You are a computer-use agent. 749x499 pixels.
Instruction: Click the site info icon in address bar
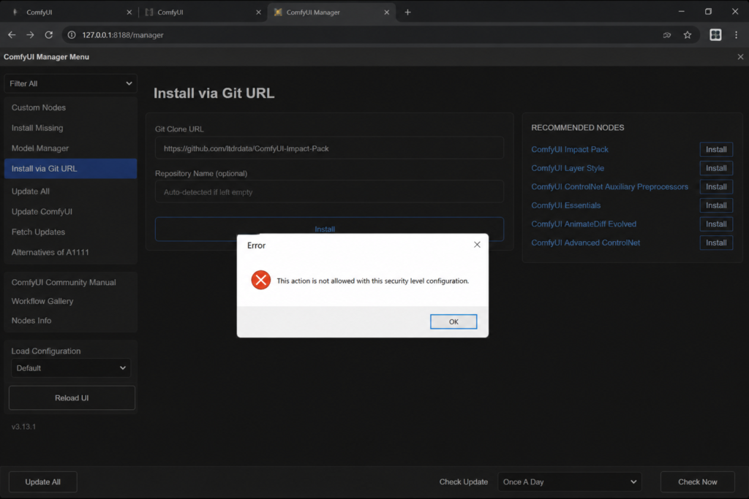pyautogui.click(x=72, y=35)
